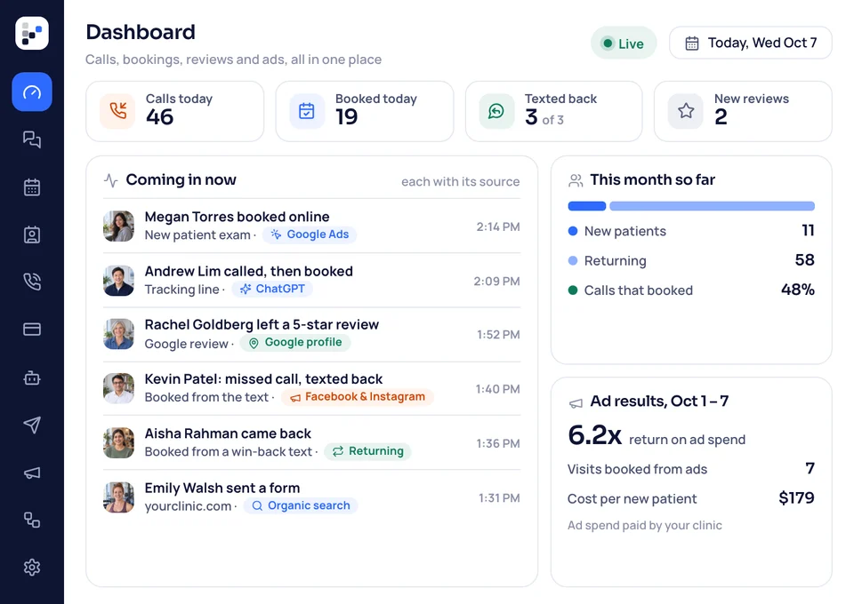
Task: Click 'Ad spend paid by your clinic' note
Action: 645,525
